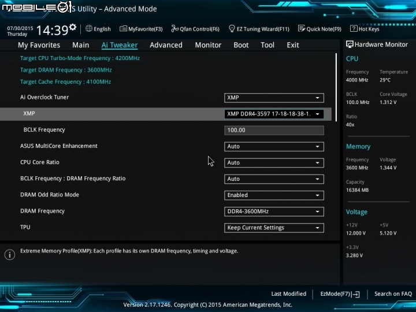
Task: Switch to the My Favorites tab
Action: 39,45
